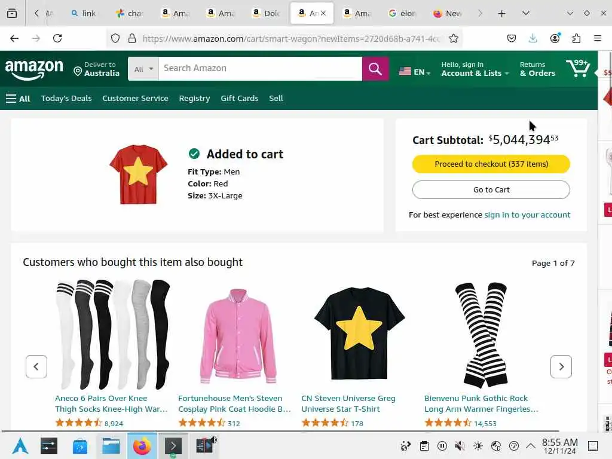Open Gift Cards in the nav bar
Screen dimensions: 612x459
pyautogui.click(x=239, y=99)
